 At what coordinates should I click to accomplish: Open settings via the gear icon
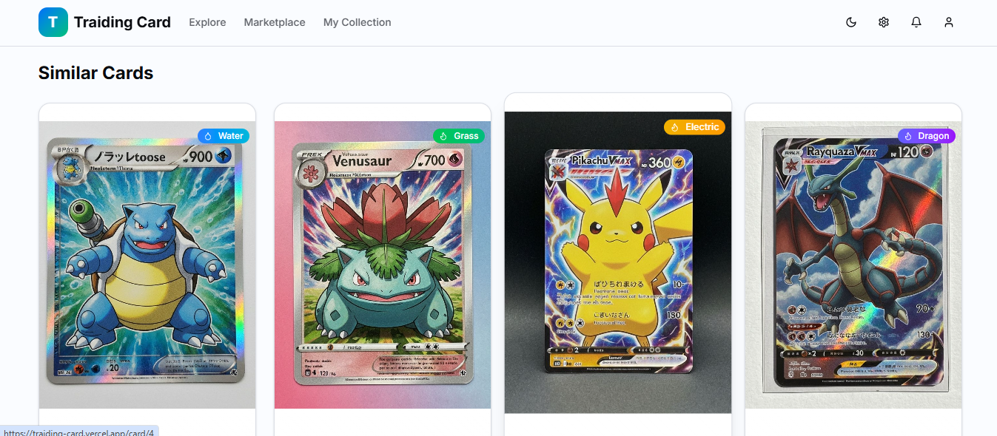(x=884, y=22)
